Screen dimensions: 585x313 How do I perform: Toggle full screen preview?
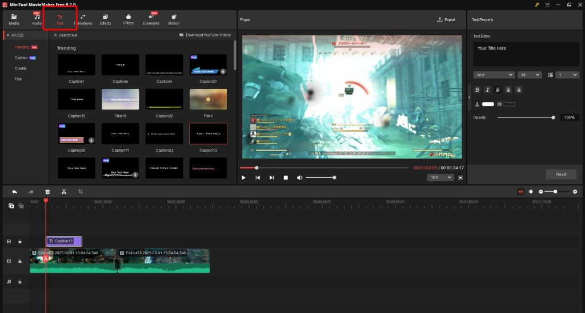(460, 178)
